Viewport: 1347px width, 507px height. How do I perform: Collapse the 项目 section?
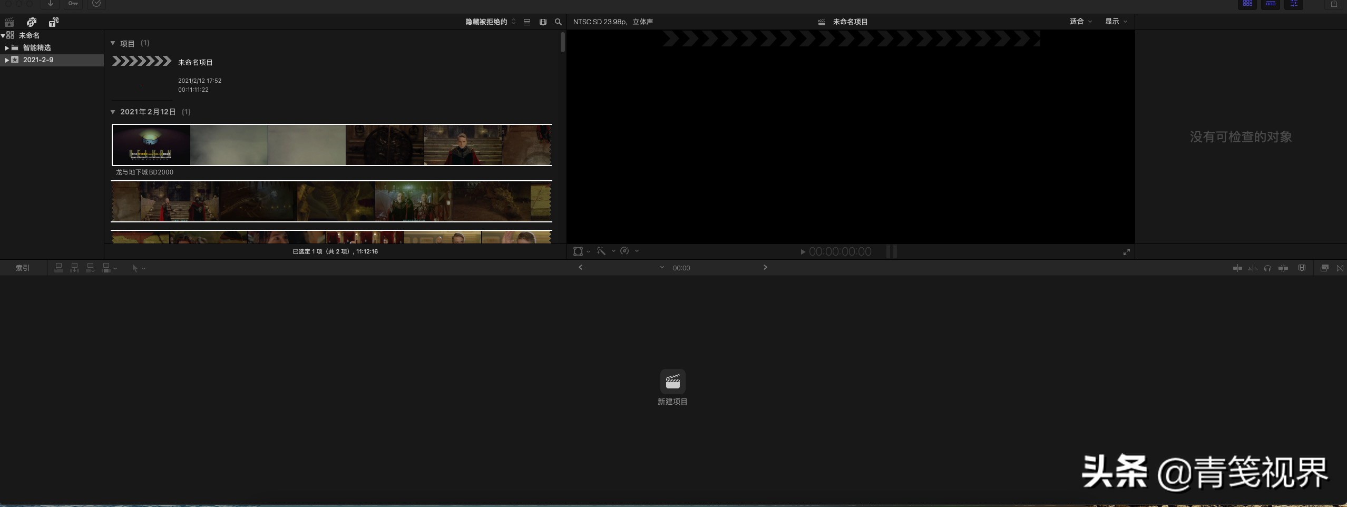click(x=113, y=43)
